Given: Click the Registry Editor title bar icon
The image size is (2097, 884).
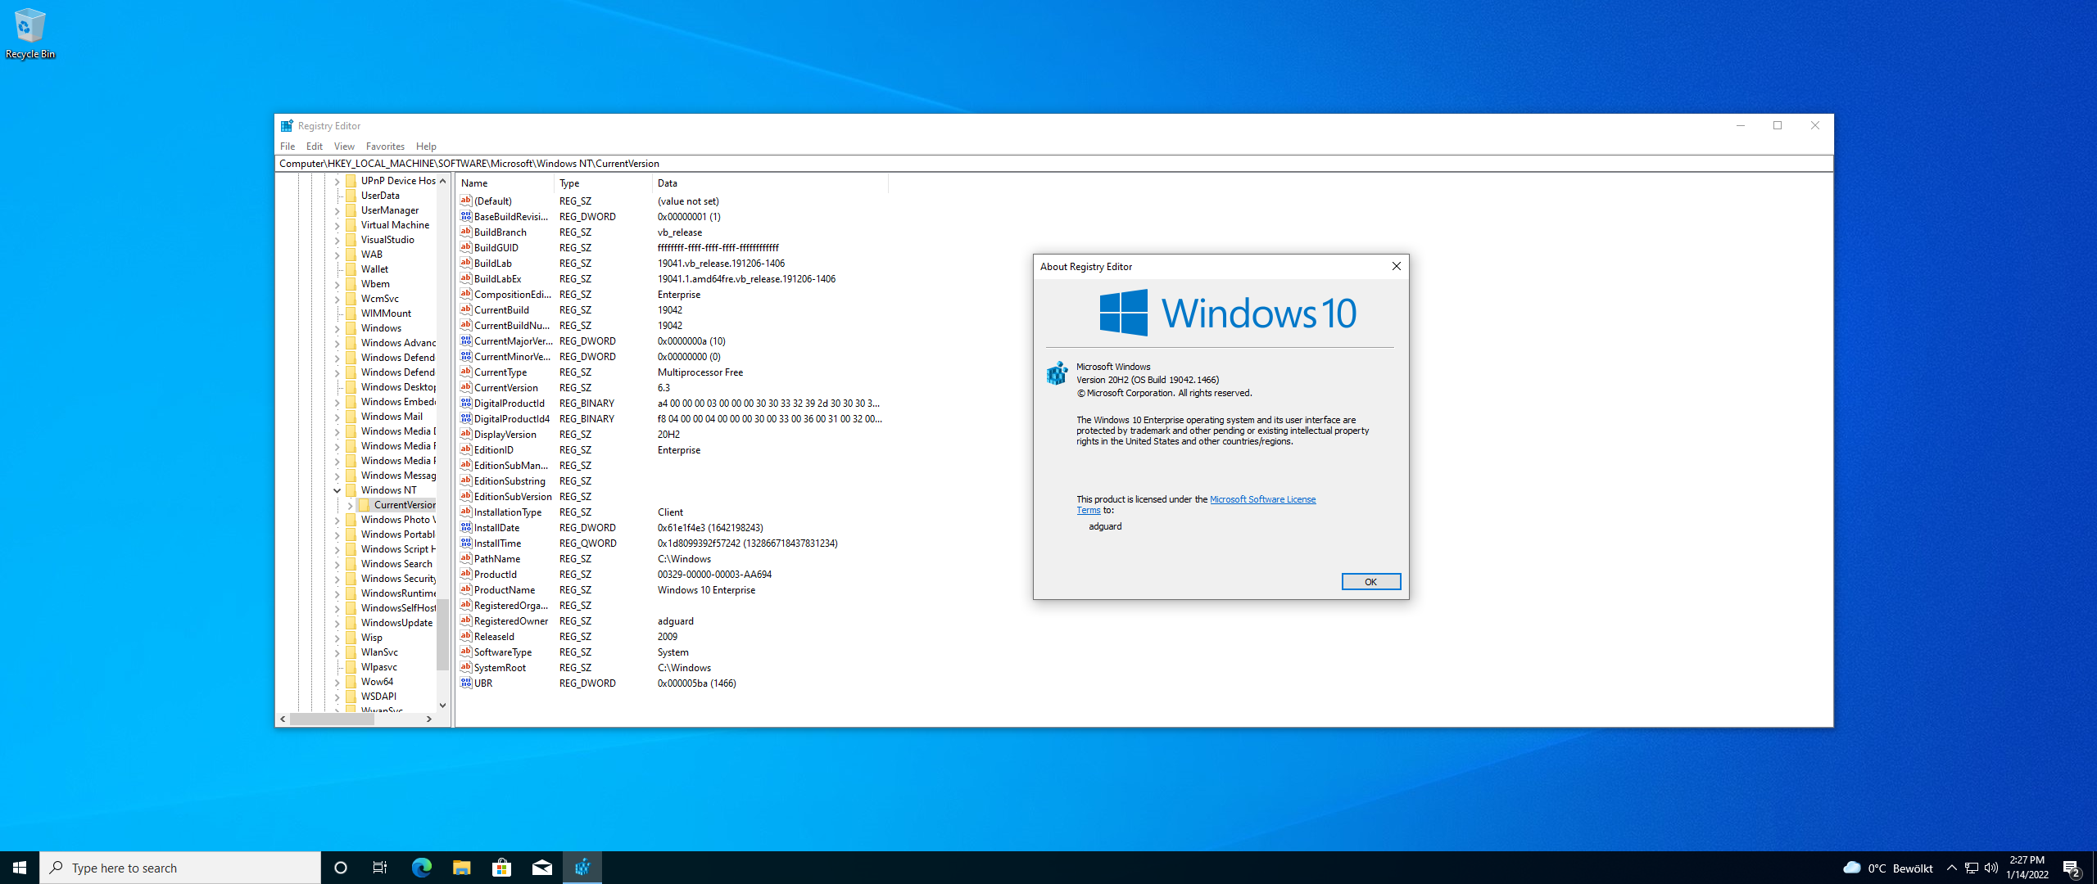Looking at the screenshot, I should pyautogui.click(x=287, y=126).
